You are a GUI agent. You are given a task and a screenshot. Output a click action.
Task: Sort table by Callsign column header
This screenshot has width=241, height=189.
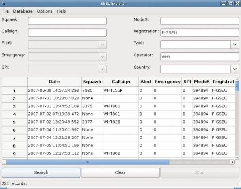coord(121,82)
